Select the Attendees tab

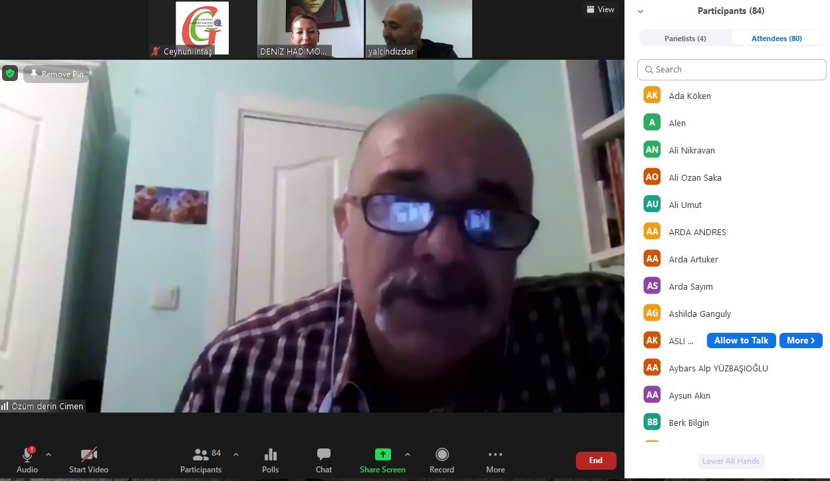coord(776,39)
